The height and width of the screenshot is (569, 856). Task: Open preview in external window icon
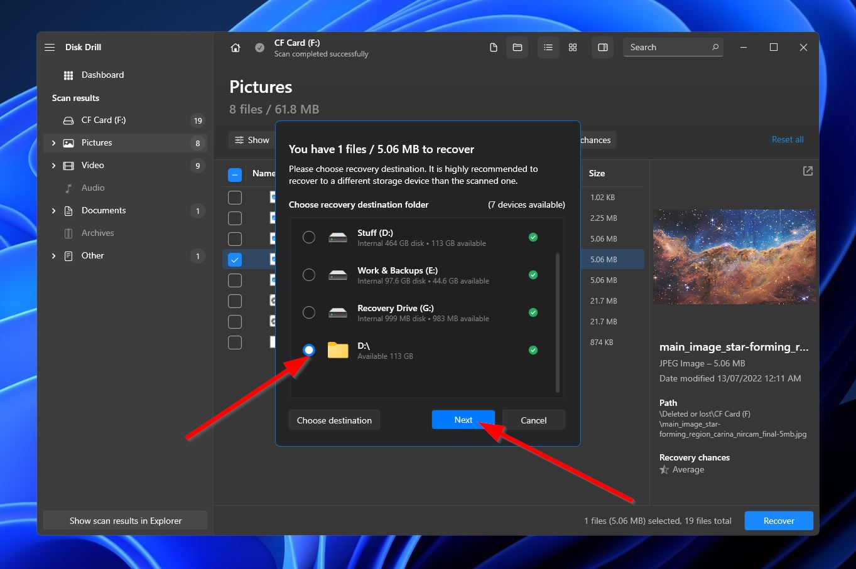pos(808,171)
